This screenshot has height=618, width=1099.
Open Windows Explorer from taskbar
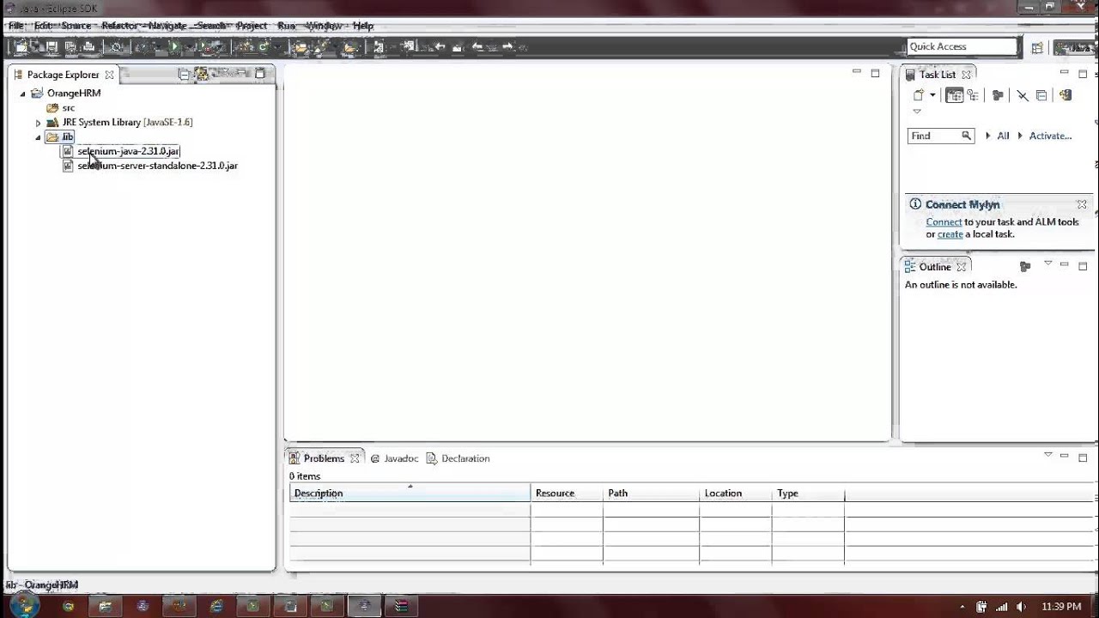pos(106,606)
